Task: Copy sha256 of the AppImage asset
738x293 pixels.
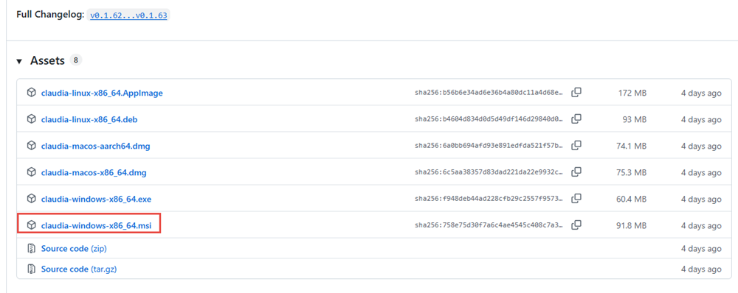Action: coord(576,93)
